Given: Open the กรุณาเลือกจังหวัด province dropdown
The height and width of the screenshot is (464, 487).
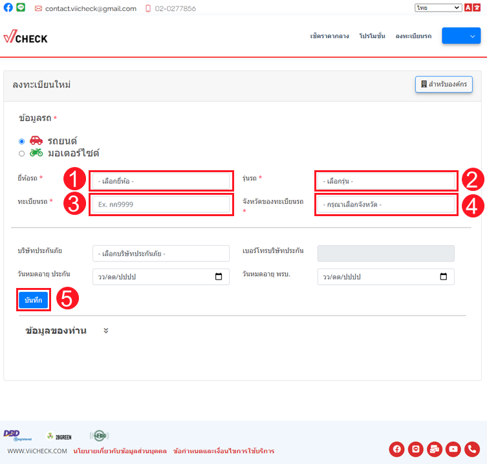Looking at the screenshot, I should tap(386, 205).
